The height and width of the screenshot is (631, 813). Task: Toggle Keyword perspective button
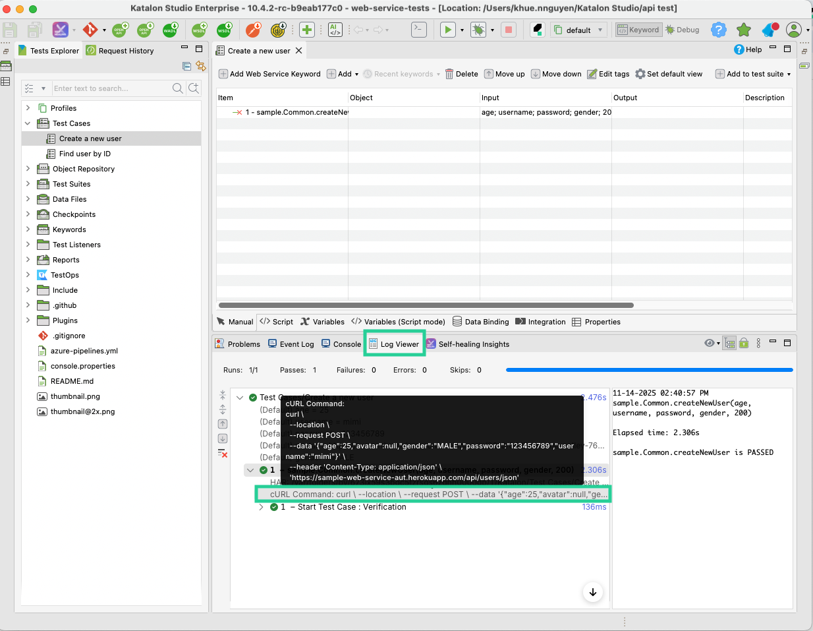pyautogui.click(x=638, y=30)
